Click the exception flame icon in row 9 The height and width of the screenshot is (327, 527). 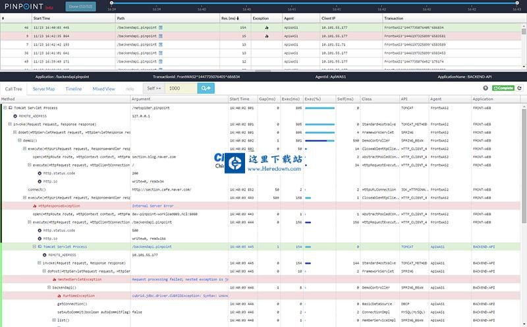coord(267,36)
